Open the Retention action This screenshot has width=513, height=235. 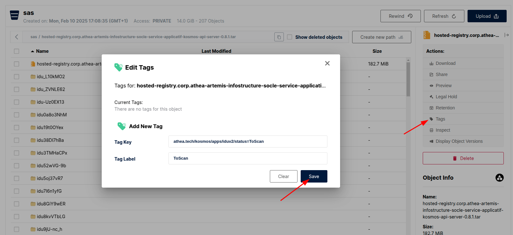click(x=445, y=108)
